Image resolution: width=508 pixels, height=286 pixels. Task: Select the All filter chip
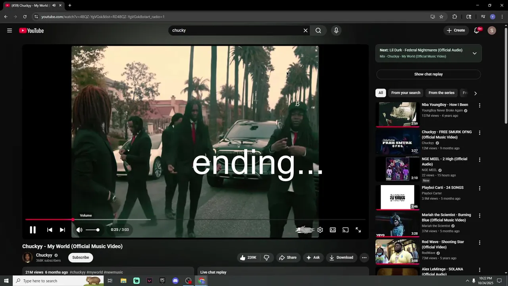[x=381, y=93]
